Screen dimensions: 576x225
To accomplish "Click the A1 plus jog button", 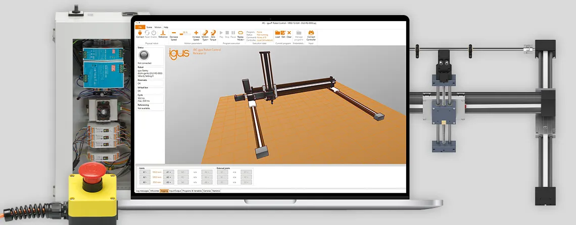I will tap(169, 172).
